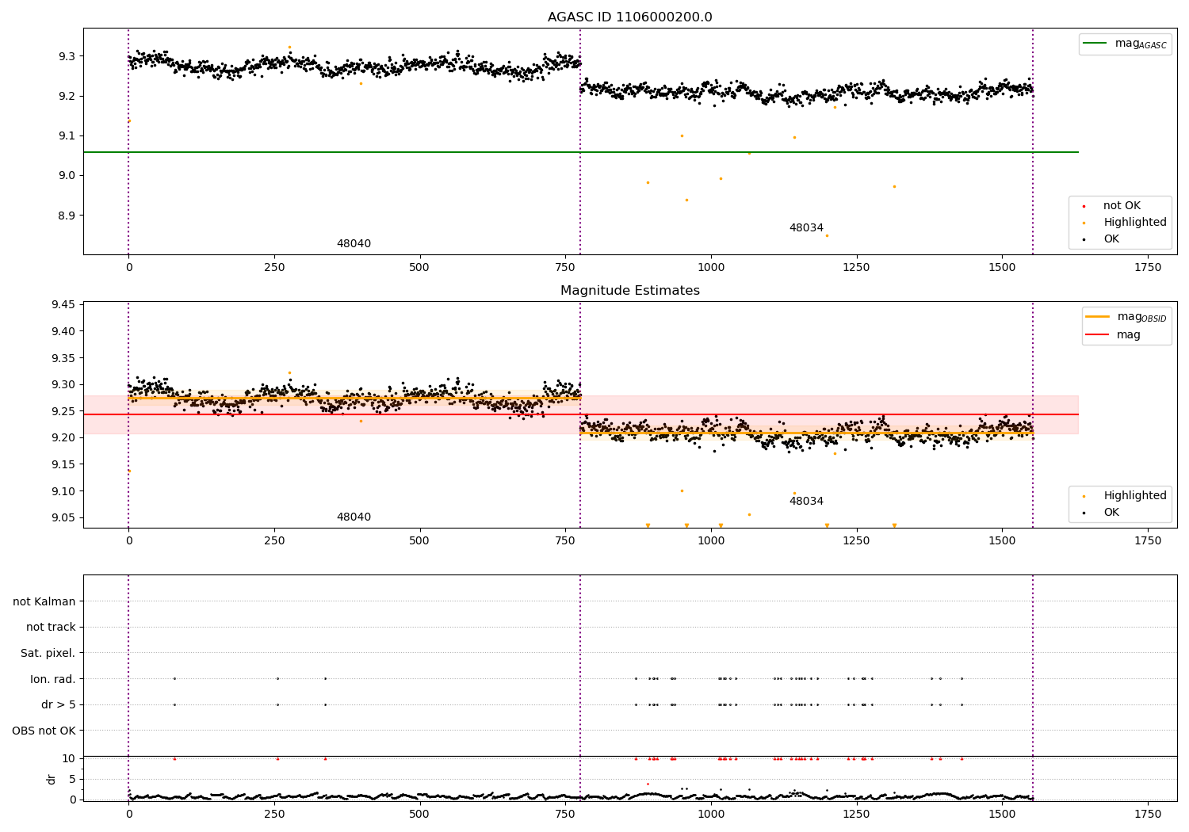Click the "dr > 5" row label

(58, 705)
